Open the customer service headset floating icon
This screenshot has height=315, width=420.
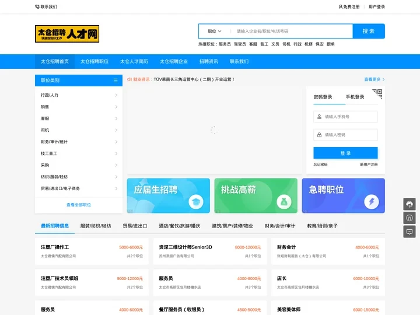click(409, 204)
